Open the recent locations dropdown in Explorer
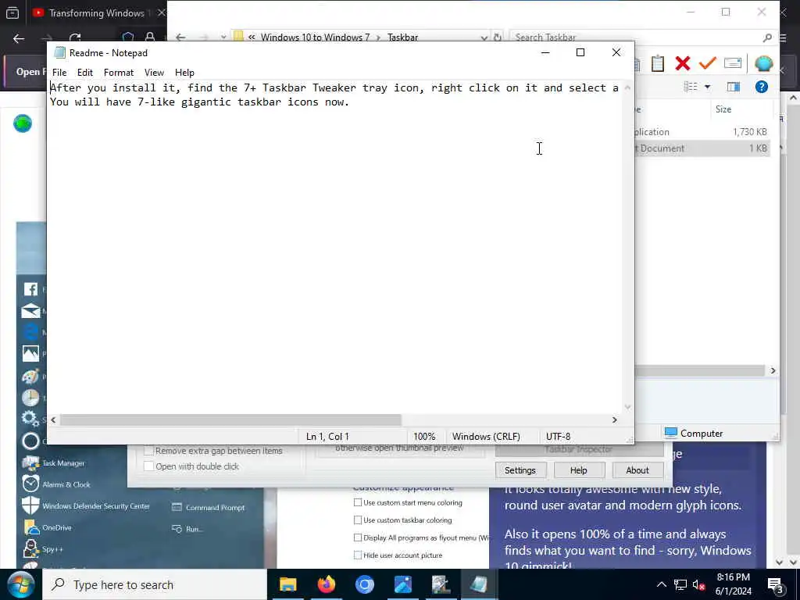The image size is (800, 600). click(x=223, y=37)
